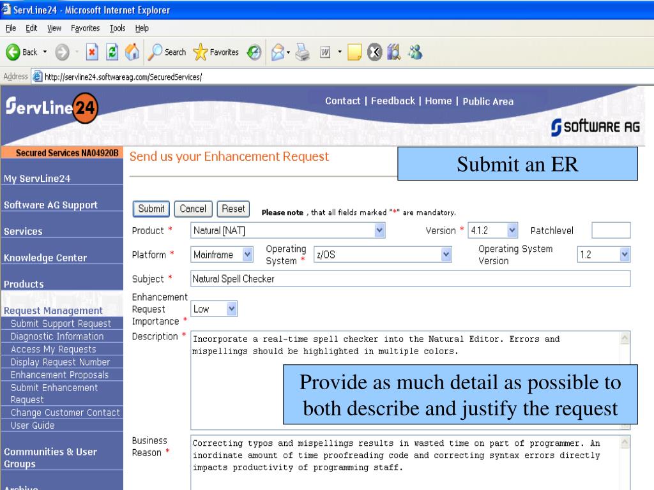Open the Messenger people icon
The image size is (654, 490).
(415, 52)
